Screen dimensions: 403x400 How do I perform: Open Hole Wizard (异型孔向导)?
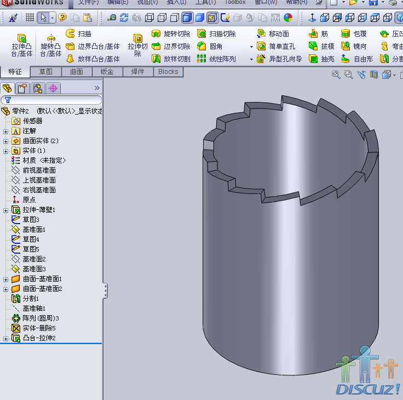[279, 59]
